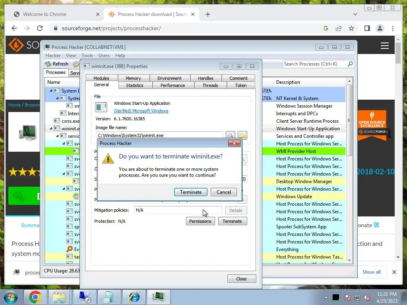Inspect image file with the magnifier icon
The height and width of the screenshot is (305, 407).
pyautogui.click(x=230, y=135)
